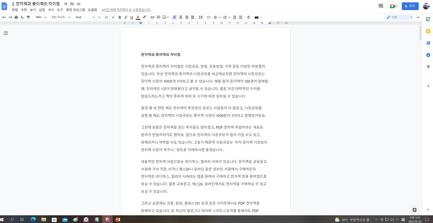Insert a link using the link icon

[x=152, y=17]
